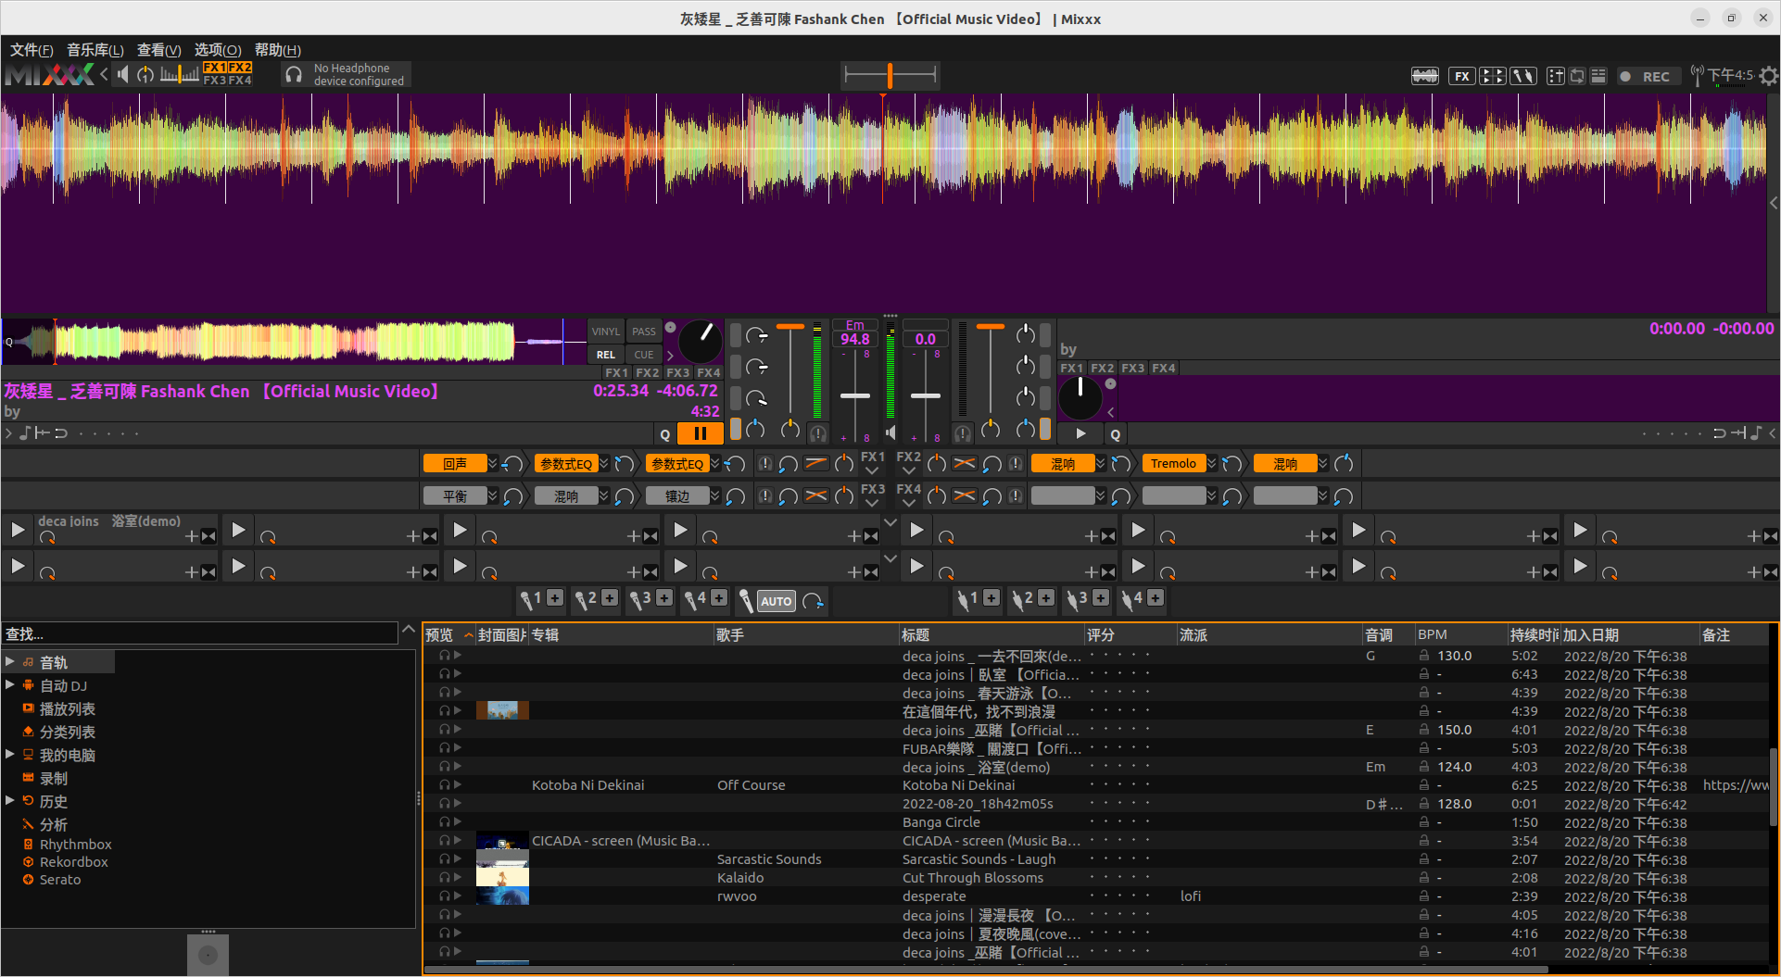Click the broadcast antenna icon
1781x977 pixels.
[1697, 76]
